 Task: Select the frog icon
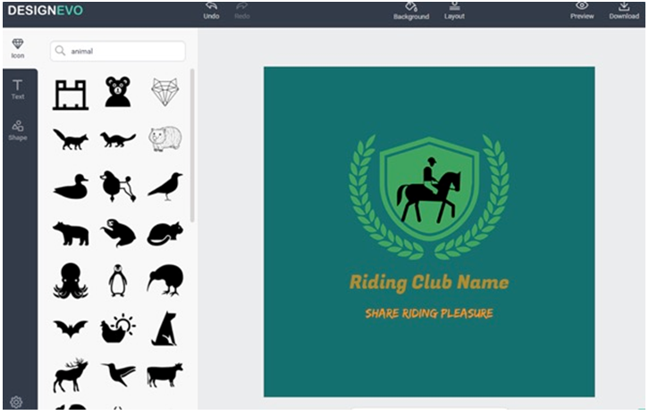(118, 233)
